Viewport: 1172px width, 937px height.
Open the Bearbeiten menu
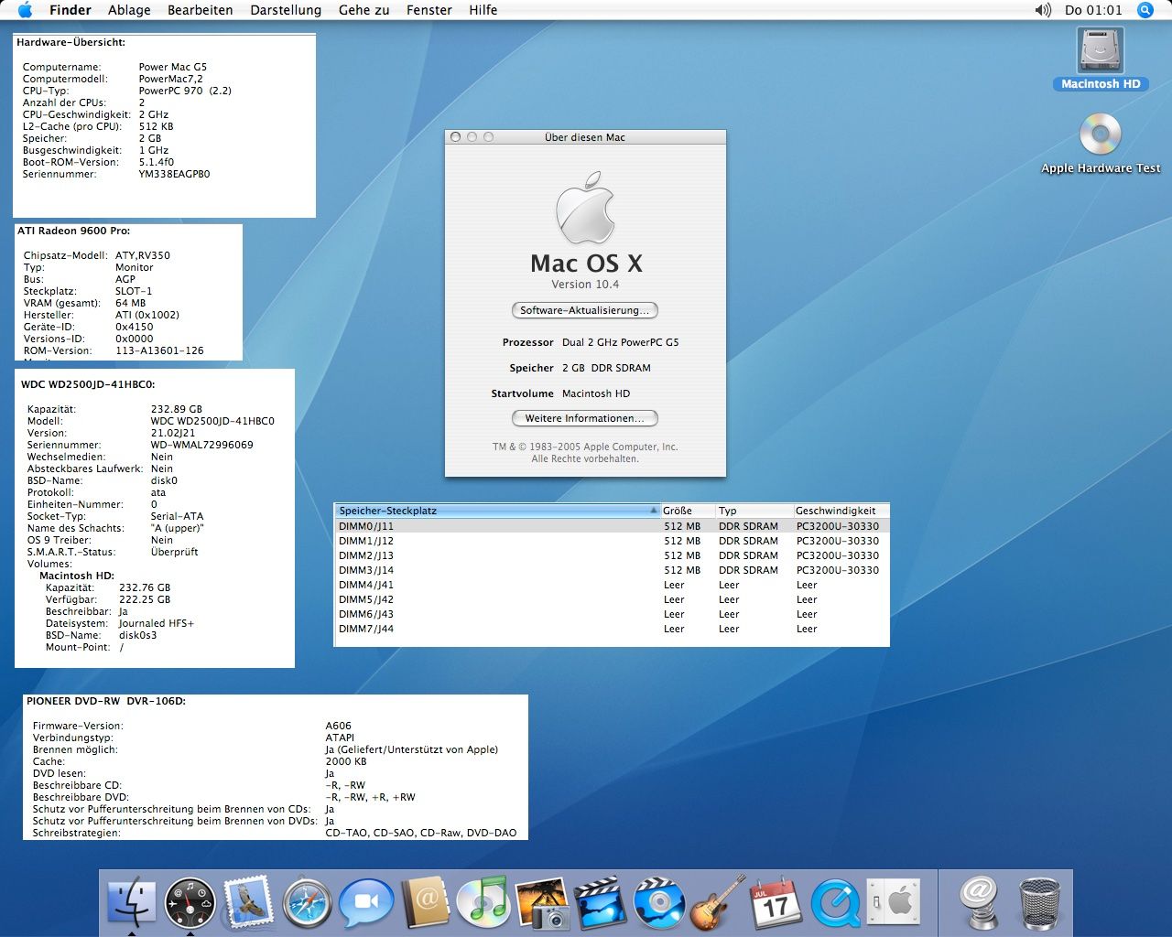click(x=201, y=10)
